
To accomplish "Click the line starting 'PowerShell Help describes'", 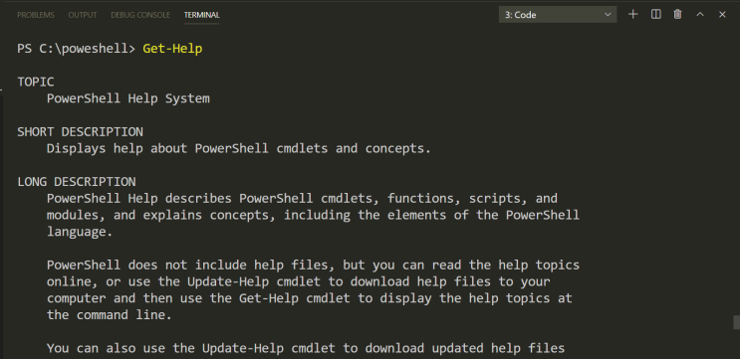I will [302, 198].
